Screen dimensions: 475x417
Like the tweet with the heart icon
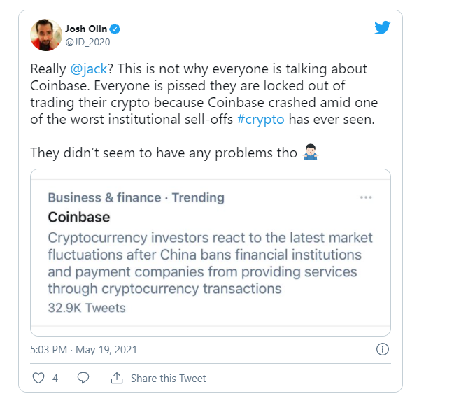click(38, 378)
